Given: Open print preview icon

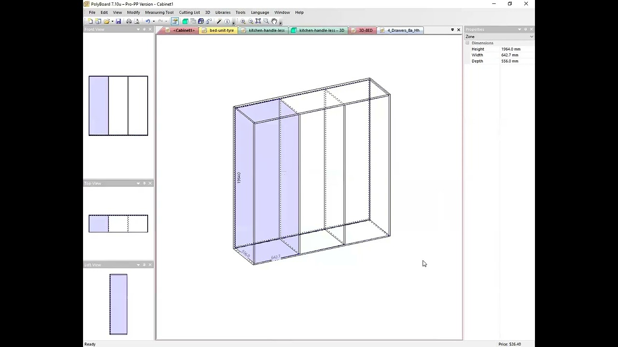Looking at the screenshot, I should [137, 21].
